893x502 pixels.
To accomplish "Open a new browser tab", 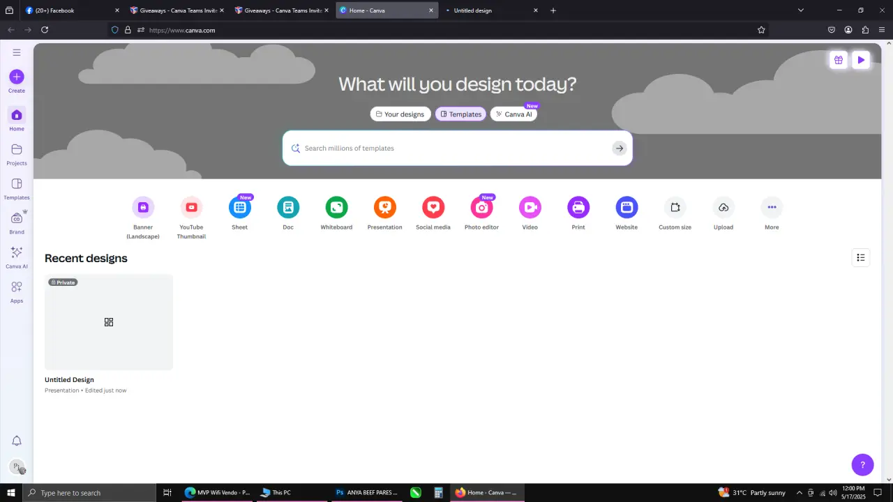I will pyautogui.click(x=553, y=10).
